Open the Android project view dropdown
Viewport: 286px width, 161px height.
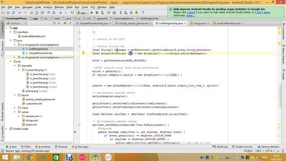17,23
